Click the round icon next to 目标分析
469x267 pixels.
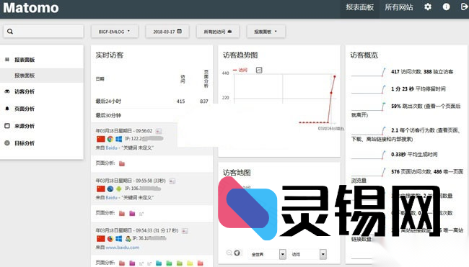coord(7,143)
